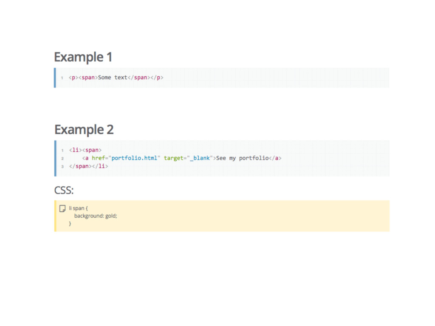This screenshot has height=326, width=435.
Task: Click the "background: gold;" declaration
Action: tap(96, 216)
